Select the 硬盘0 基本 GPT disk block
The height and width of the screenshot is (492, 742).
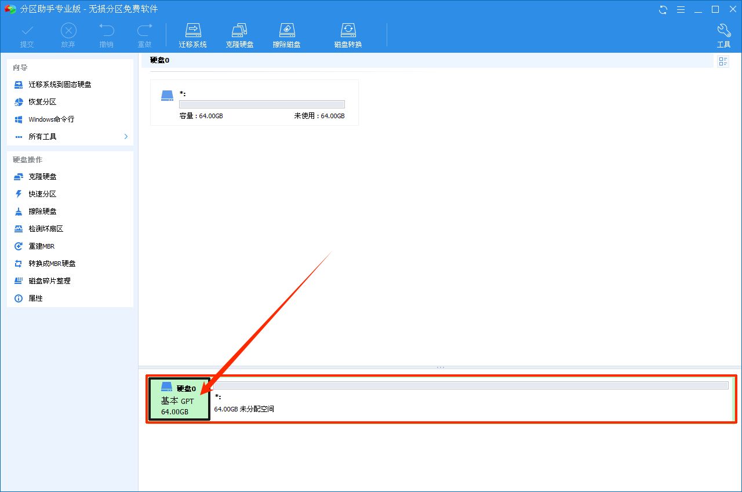tap(179, 399)
